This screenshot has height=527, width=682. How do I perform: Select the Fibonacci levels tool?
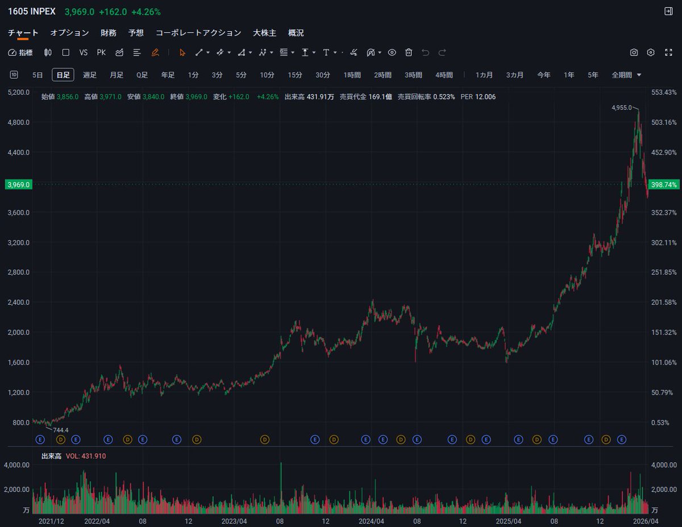click(x=284, y=52)
